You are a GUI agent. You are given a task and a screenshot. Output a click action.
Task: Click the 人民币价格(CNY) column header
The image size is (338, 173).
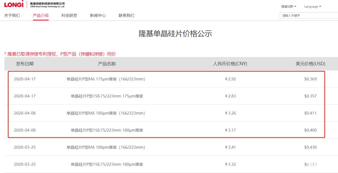click(x=230, y=64)
